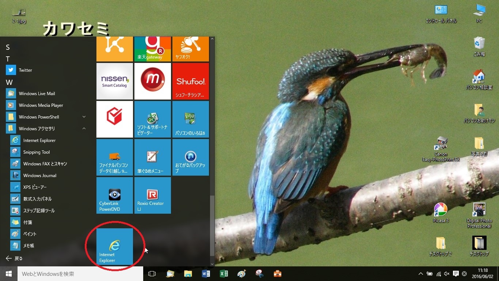Image resolution: width=499 pixels, height=281 pixels.
Task: Jump to the letter S heading
Action: click(x=8, y=47)
